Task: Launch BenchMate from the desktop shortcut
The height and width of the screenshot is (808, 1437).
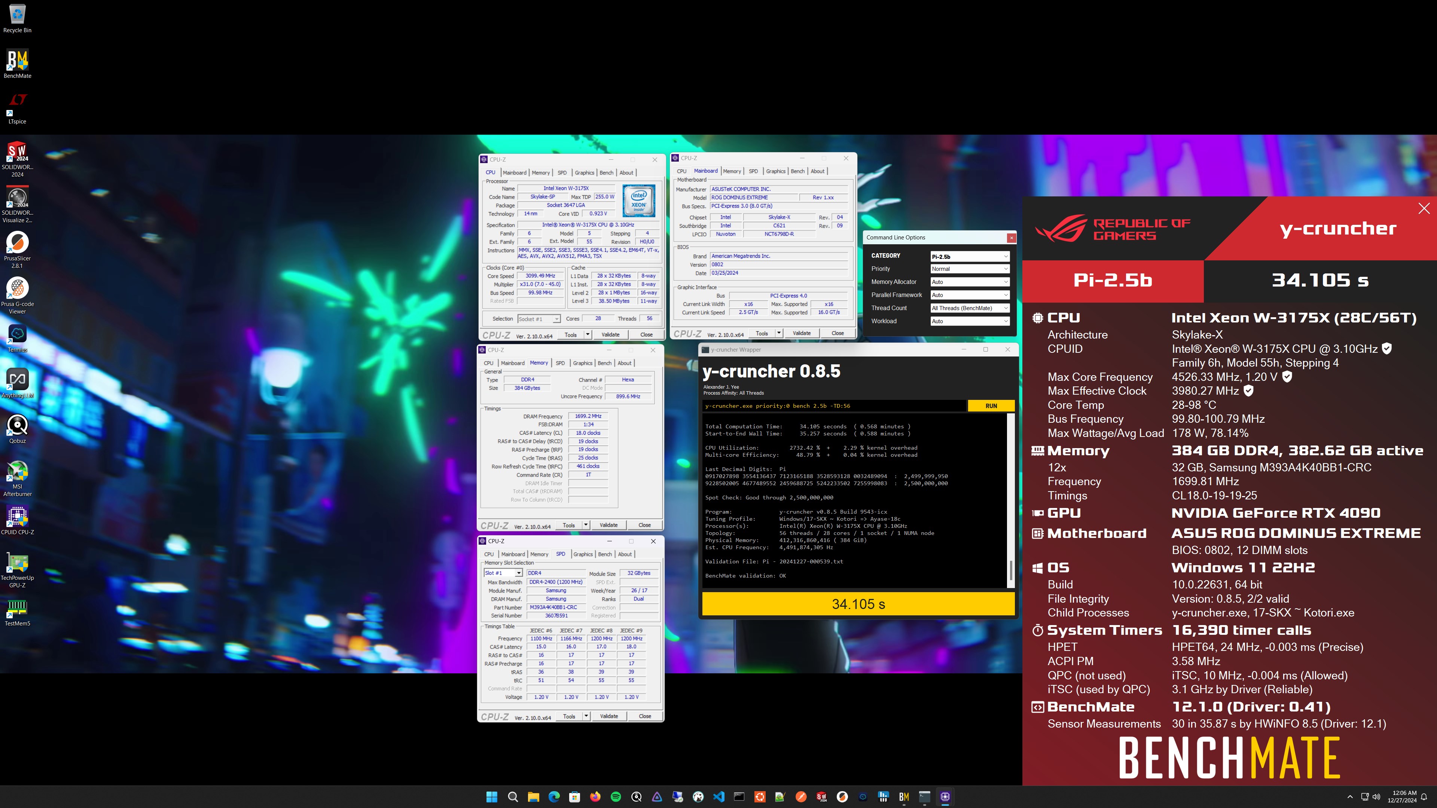Action: tap(17, 64)
